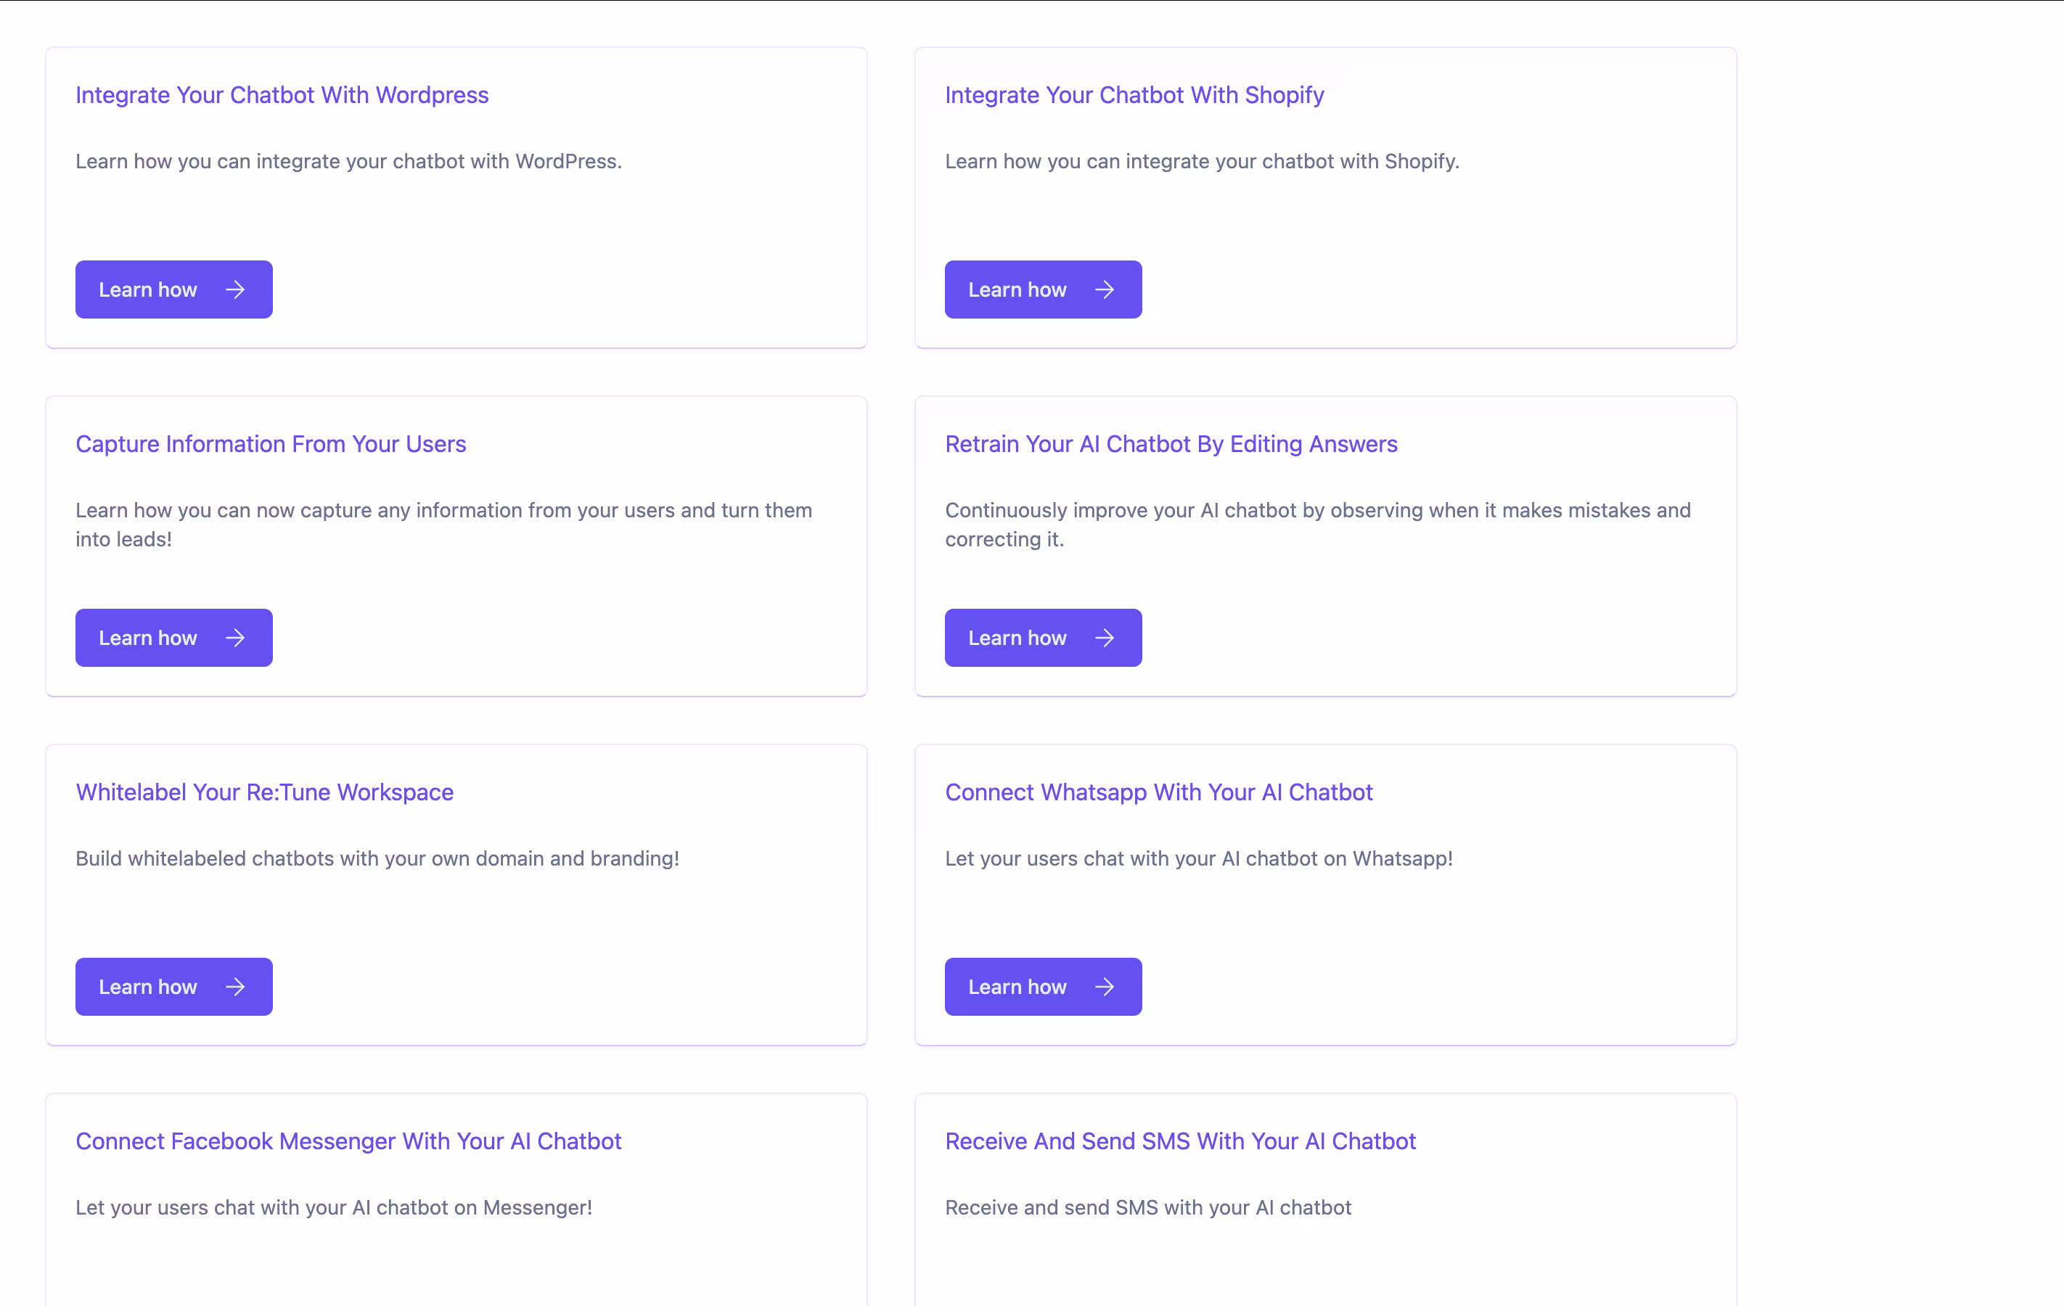Screen dimensions: 2064x1306
Task: Open Whitelabel Your Re:Tune Workspace title
Action: click(x=264, y=793)
